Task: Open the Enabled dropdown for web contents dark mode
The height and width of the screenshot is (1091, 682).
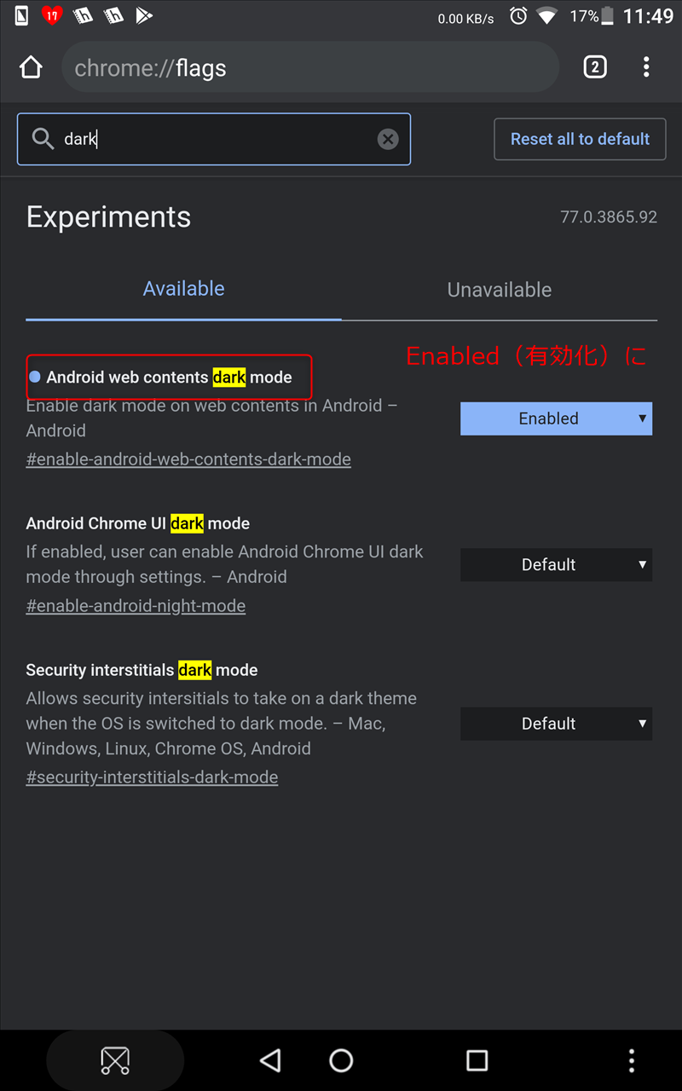Action: (556, 419)
